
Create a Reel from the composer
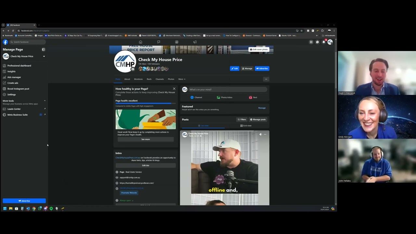(253, 97)
